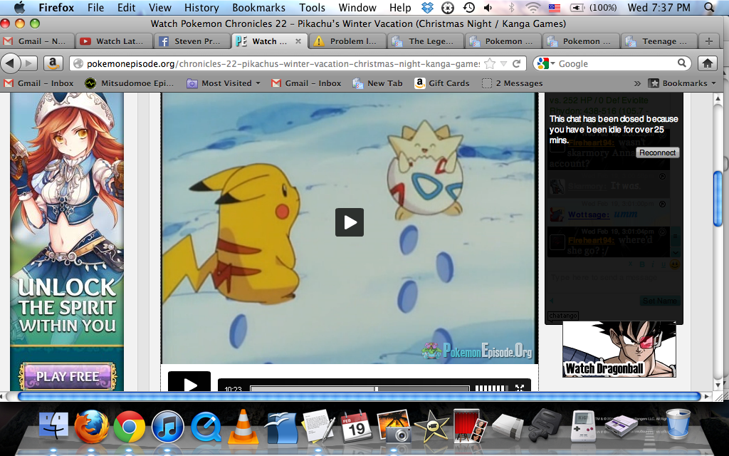Viewport: 729px width, 456px height.
Task: Launch Firefox from the Dock
Action: coord(92,426)
